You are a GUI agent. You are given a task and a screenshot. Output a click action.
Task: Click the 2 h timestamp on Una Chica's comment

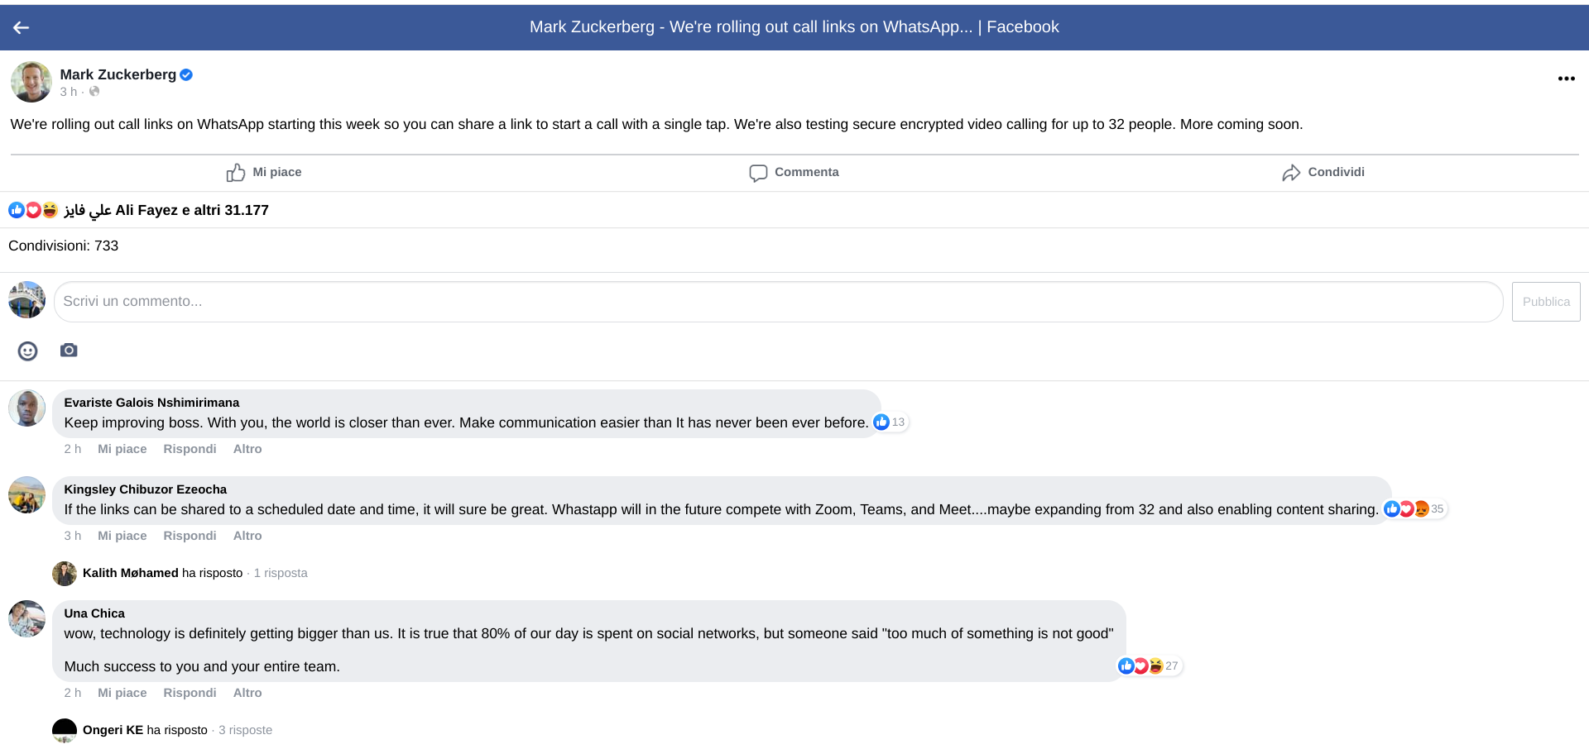coord(73,693)
